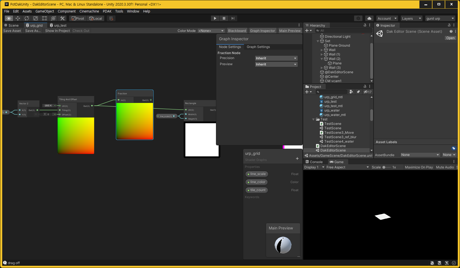This screenshot has width=460, height=268.
Task: Open Inspector help icon
Action: [451, 31]
